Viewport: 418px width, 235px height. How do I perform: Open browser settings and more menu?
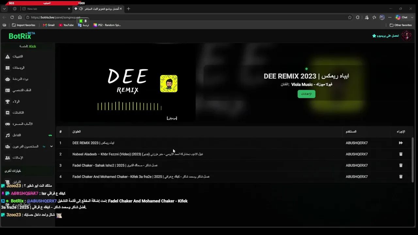390,17
